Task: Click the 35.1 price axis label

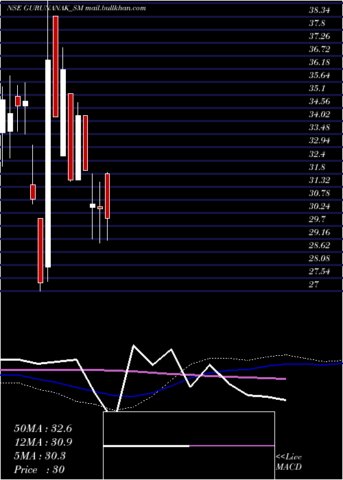Action: point(317,88)
